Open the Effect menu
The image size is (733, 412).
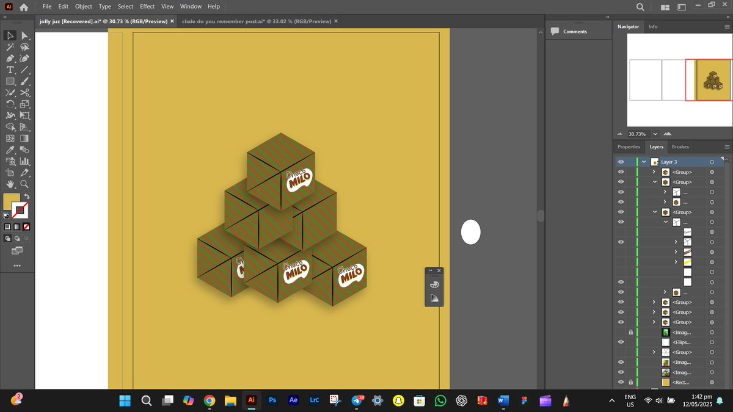(x=147, y=6)
